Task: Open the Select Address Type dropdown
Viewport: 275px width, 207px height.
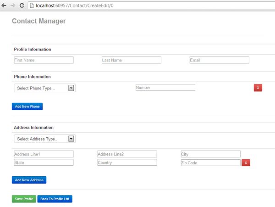Action: pos(45,139)
